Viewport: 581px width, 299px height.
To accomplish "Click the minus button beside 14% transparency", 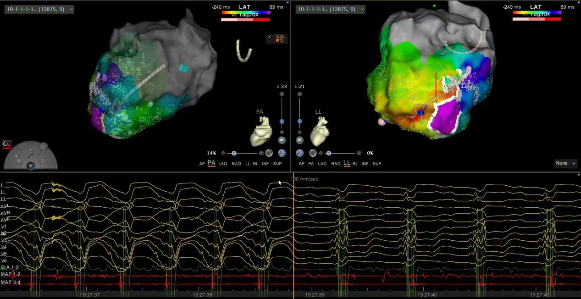I will [223, 153].
